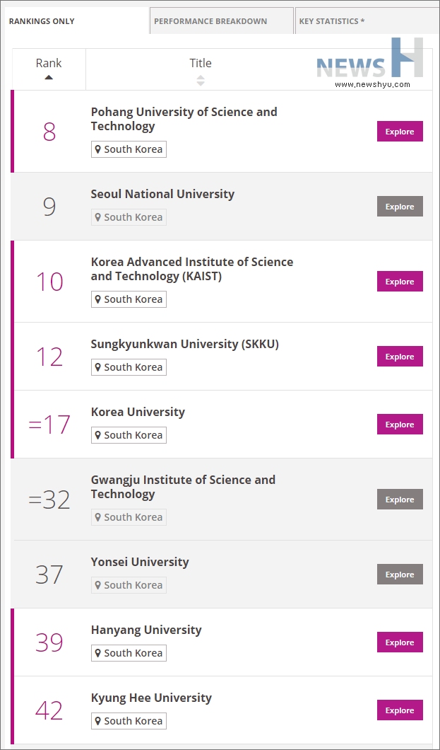Open the Hanyang University title link
The image size is (440, 750).
coord(146,630)
